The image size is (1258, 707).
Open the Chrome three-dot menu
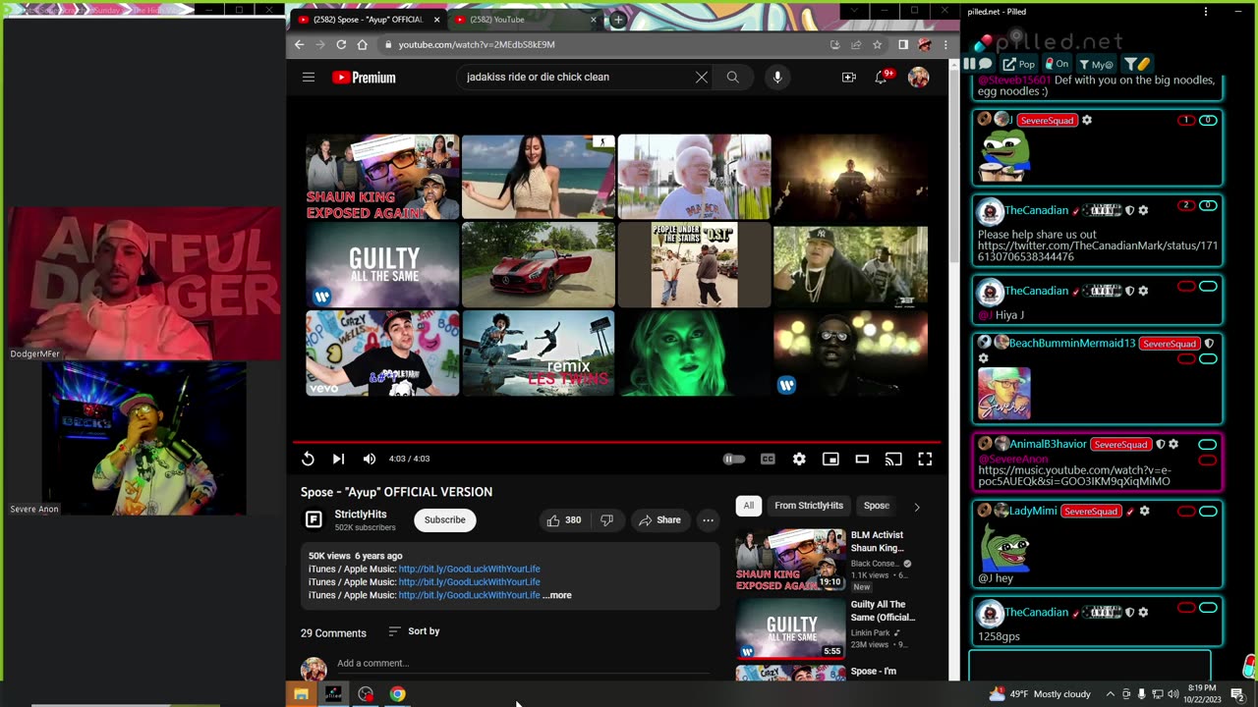[945, 44]
